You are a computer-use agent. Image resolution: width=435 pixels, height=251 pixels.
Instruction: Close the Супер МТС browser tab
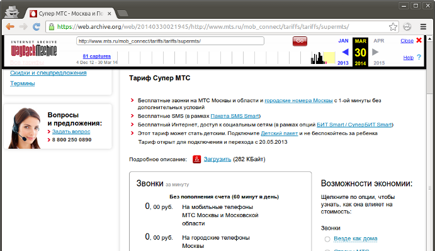pos(110,14)
